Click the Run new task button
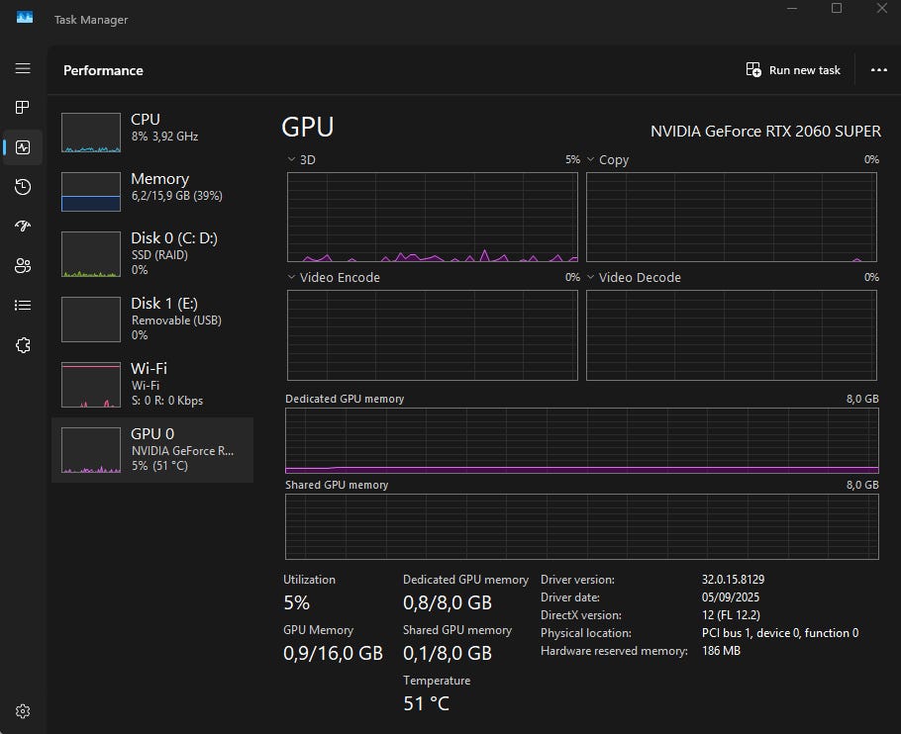Viewport: 901px width, 734px height. click(x=793, y=70)
